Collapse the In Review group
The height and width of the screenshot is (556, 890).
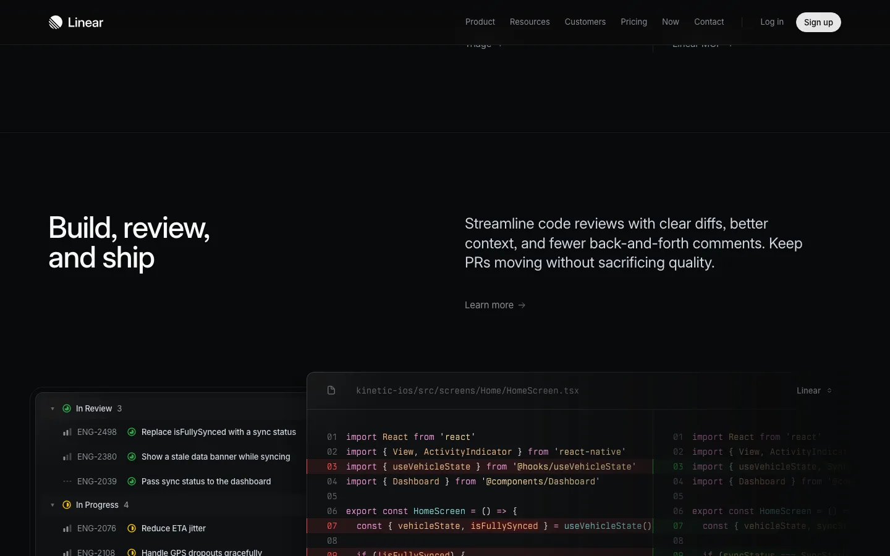tap(53, 408)
